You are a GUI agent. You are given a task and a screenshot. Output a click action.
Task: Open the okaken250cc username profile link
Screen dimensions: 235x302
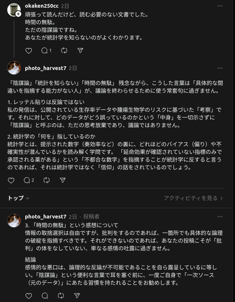(x=41, y=6)
